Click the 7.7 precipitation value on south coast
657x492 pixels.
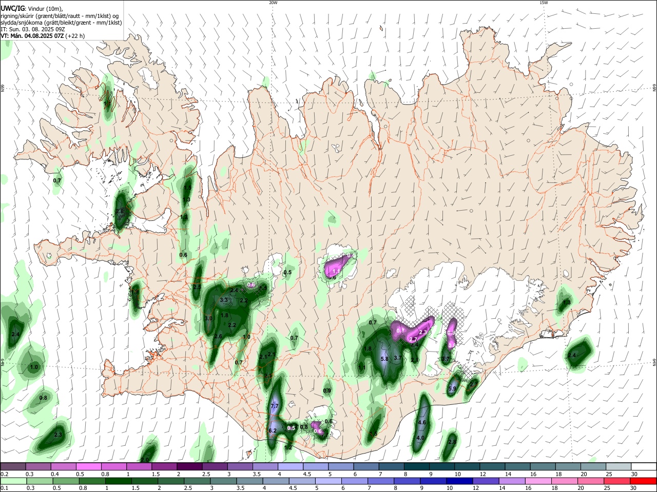point(274,406)
